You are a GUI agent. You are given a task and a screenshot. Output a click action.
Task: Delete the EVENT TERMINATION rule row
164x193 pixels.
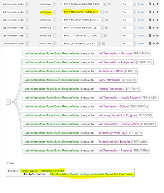coord(150,12)
